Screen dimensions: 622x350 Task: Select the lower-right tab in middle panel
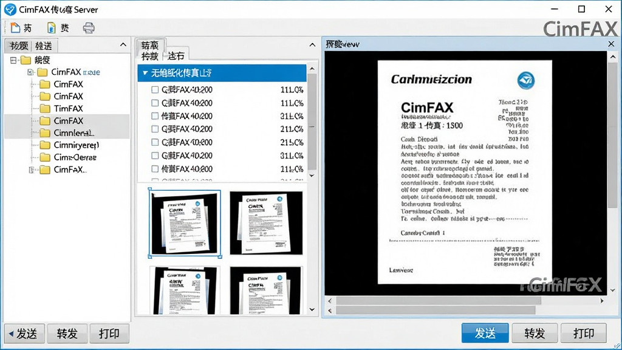click(176, 56)
